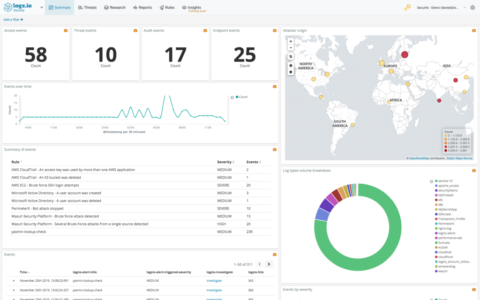Image resolution: width=480 pixels, height=300 pixels.
Task: Click camera icon on Events over time panel
Action: [275, 87]
